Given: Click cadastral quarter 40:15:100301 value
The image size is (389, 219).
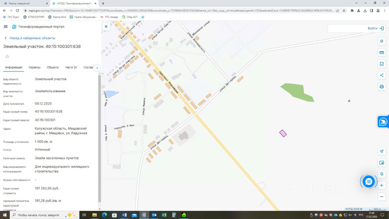Looking at the screenshot, I should pos(45,120).
